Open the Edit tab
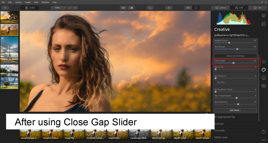268x143 pixels. click(239, 8)
